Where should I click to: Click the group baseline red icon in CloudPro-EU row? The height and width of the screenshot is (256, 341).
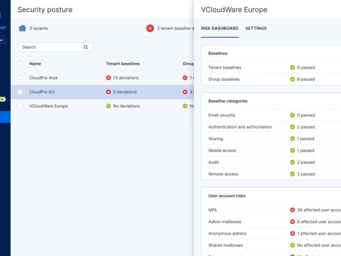point(185,92)
